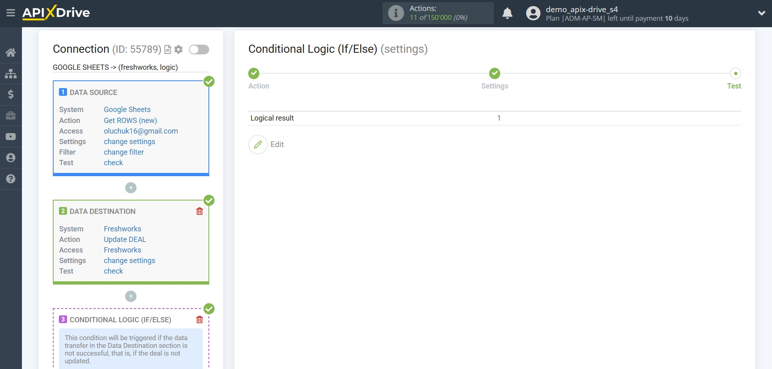
Task: Click the pencil Edit icon
Action: click(258, 145)
